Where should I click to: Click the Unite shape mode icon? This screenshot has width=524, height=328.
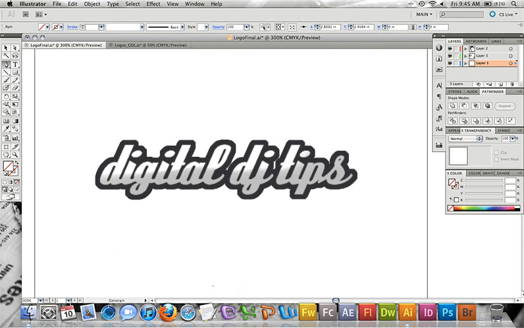coord(453,106)
